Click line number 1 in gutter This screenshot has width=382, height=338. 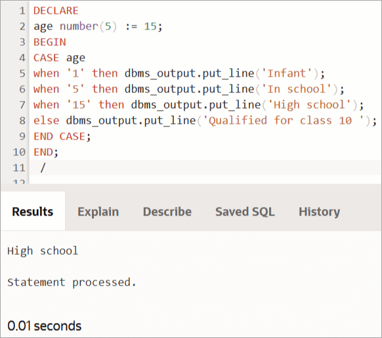point(22,11)
